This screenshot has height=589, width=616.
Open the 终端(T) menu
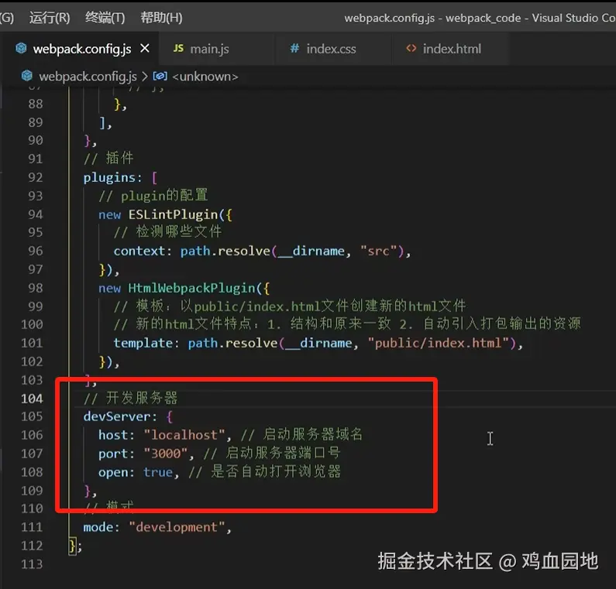pos(105,18)
